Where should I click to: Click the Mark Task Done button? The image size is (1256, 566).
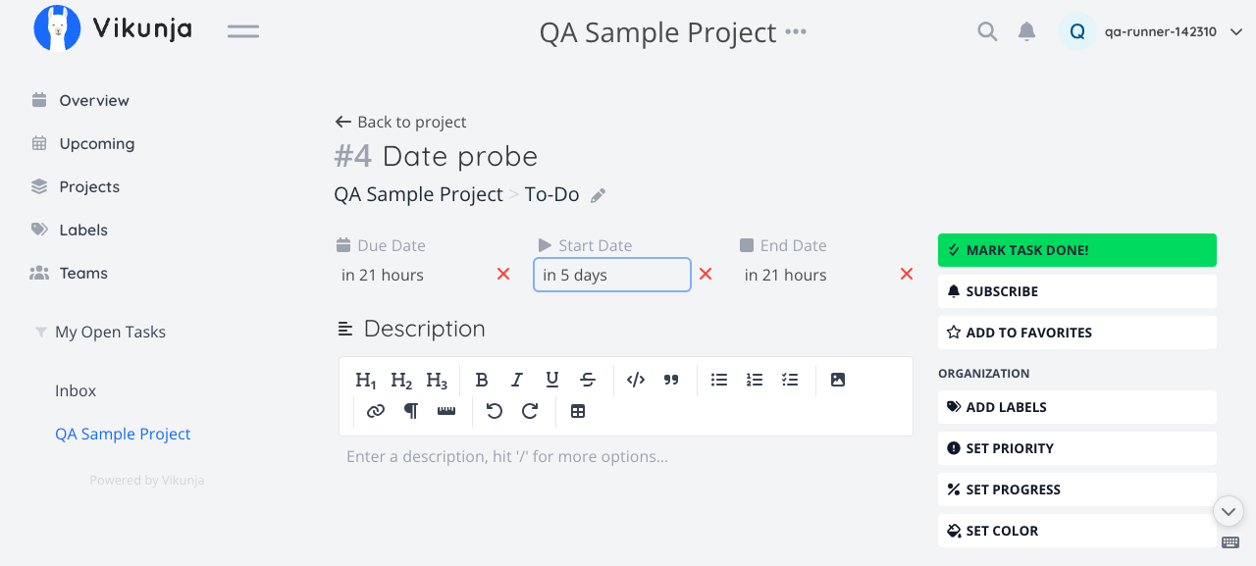1077,250
